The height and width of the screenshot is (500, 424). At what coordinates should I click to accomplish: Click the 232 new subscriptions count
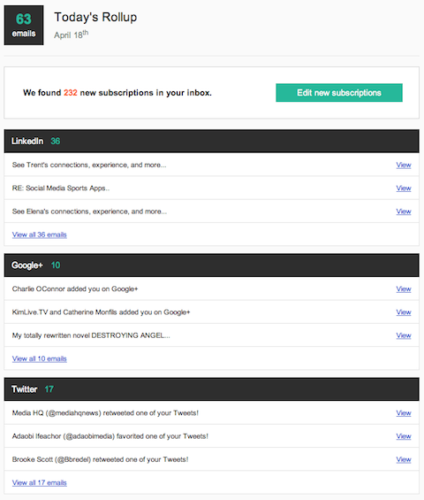tap(71, 93)
